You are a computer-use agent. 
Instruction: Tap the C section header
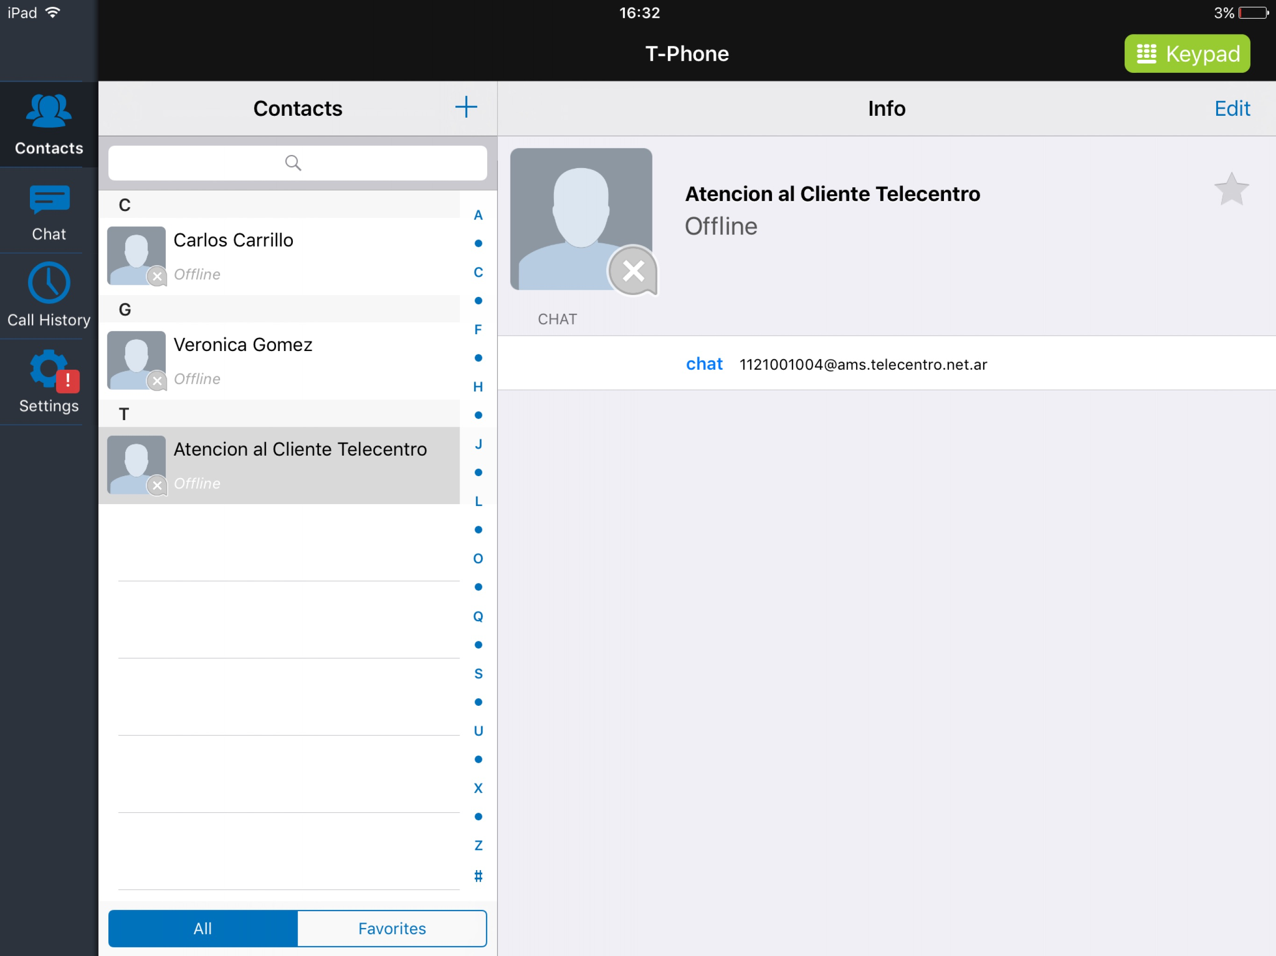coord(279,205)
